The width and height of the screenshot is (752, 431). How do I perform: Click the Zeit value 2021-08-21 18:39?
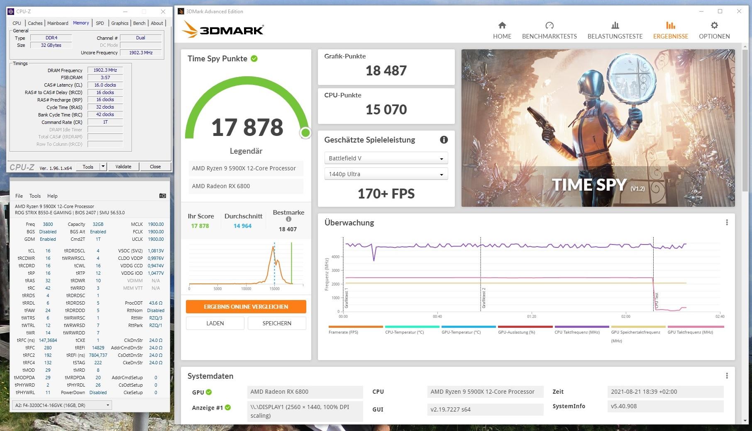tap(665, 392)
